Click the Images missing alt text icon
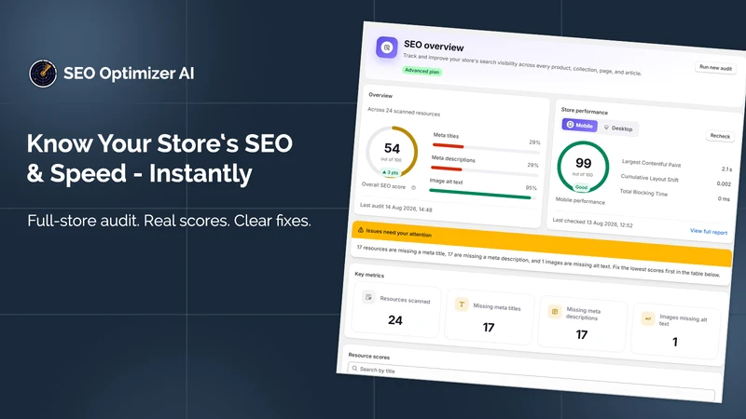This screenshot has height=419, width=746. click(x=647, y=318)
